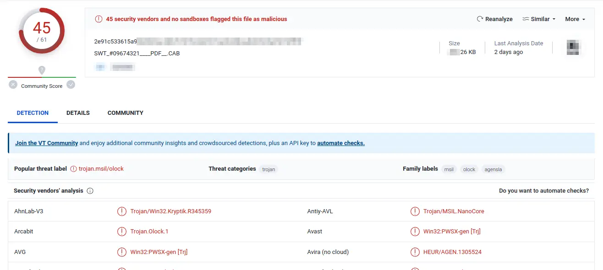Open the More dropdown menu

pos(575,19)
